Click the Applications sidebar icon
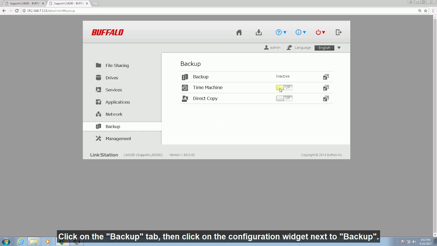Screen dimensions: 437x246 pyautogui.click(x=98, y=102)
